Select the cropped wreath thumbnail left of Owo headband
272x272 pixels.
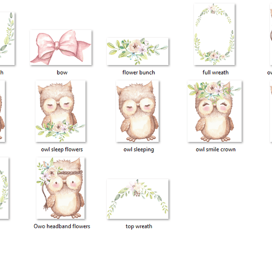pyautogui.click(x=3, y=188)
